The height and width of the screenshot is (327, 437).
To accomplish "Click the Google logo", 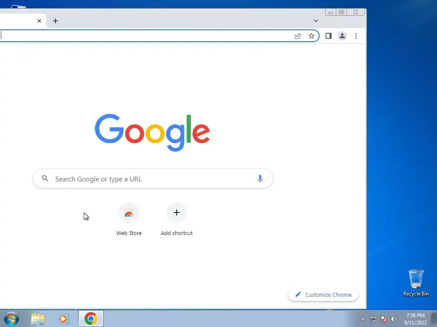I will coord(152,133).
